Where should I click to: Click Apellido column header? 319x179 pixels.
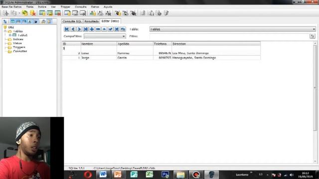tap(135, 44)
